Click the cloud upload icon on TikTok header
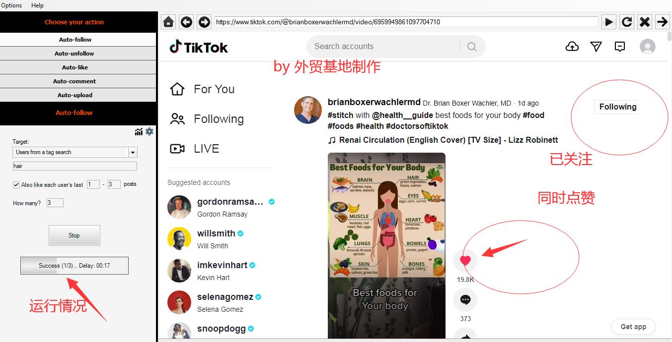 coord(572,46)
